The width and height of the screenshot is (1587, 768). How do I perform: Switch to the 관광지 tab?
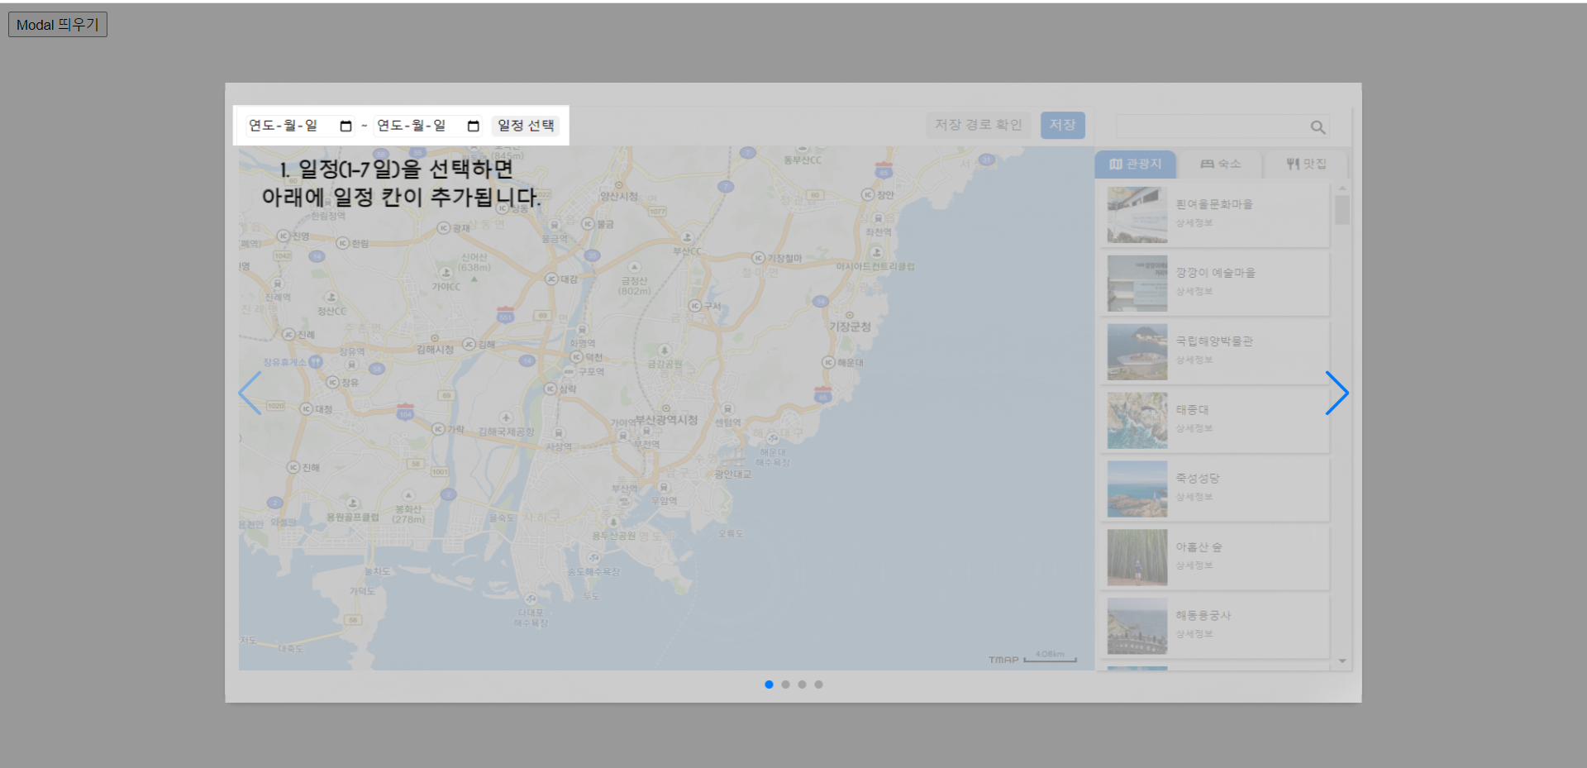click(1136, 164)
